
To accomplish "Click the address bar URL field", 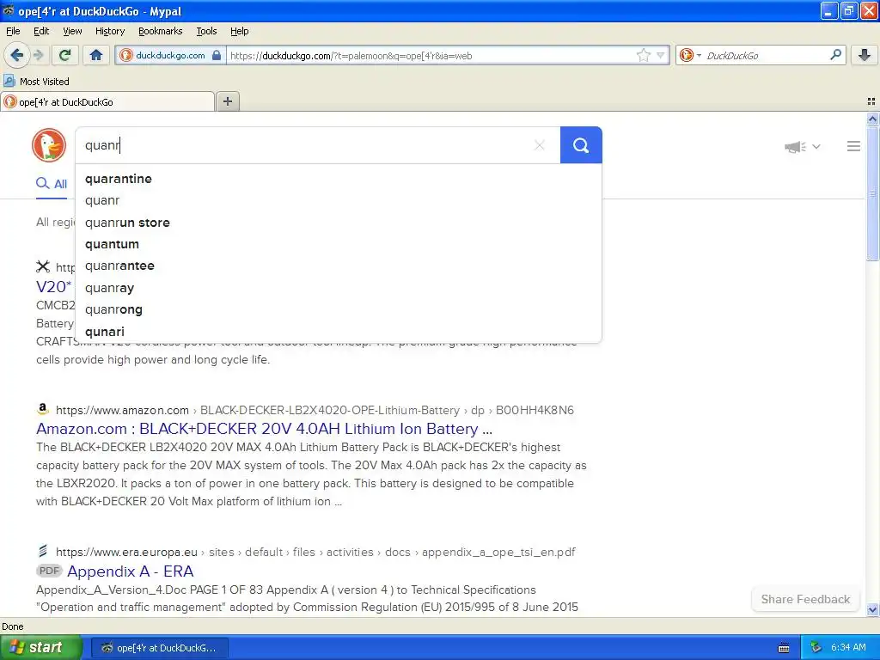I will coord(431,56).
